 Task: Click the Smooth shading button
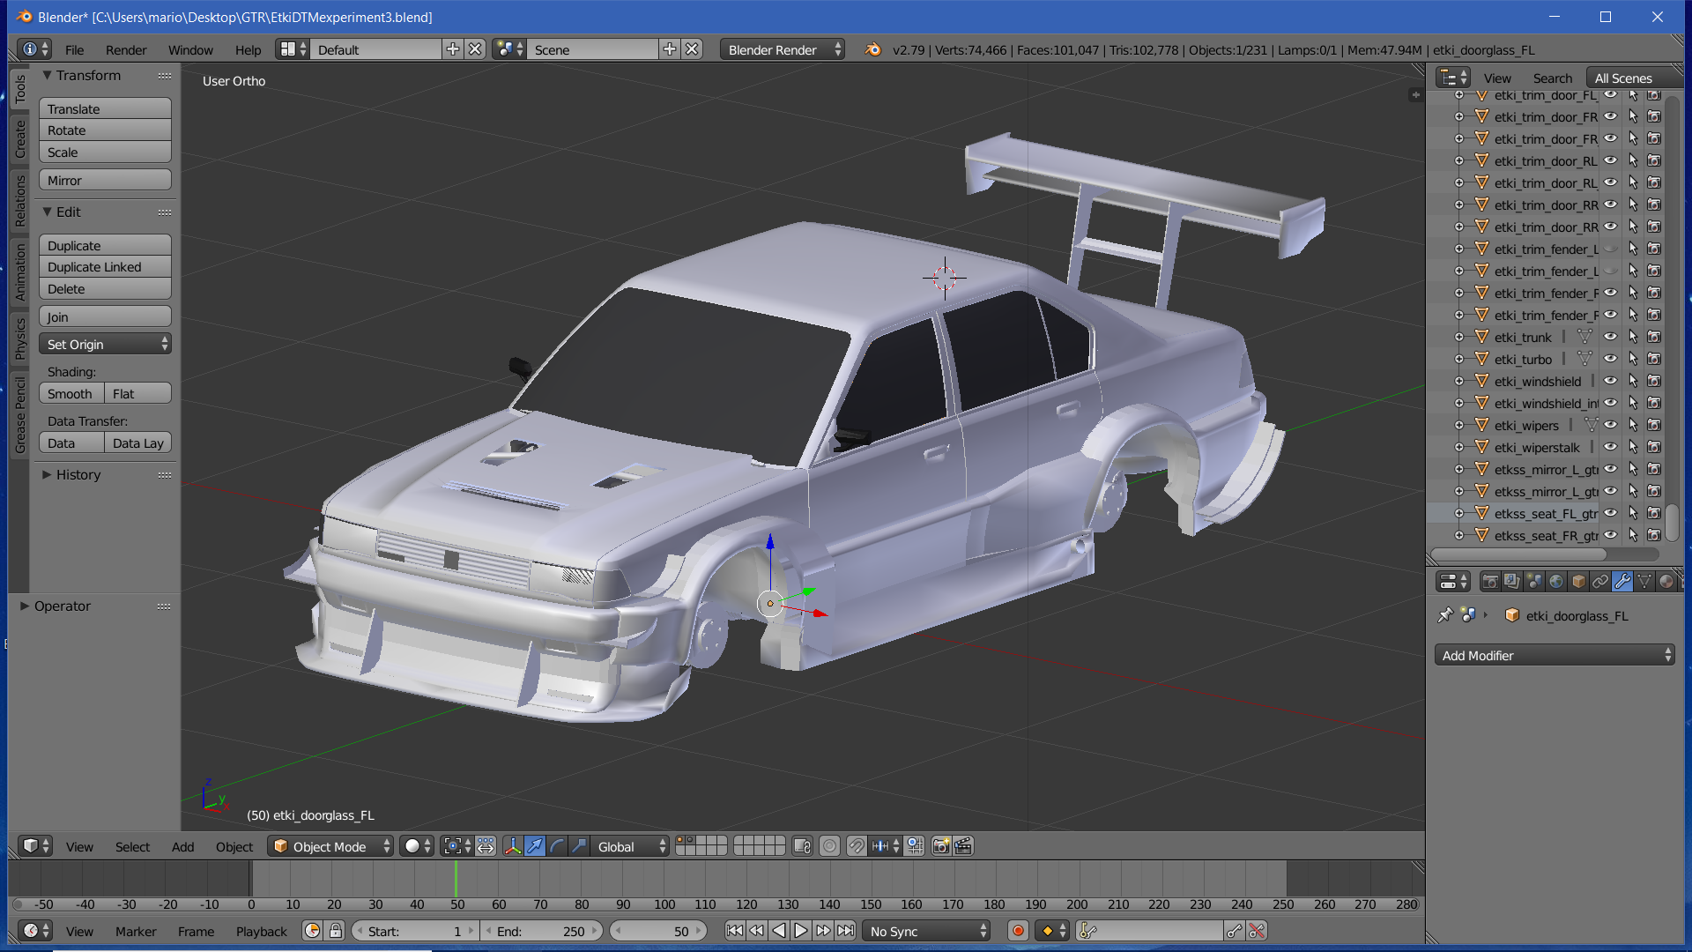coord(70,394)
